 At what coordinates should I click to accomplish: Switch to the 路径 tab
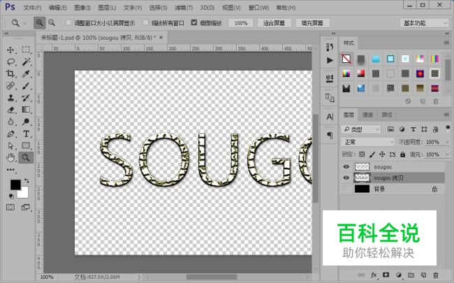[x=387, y=115]
